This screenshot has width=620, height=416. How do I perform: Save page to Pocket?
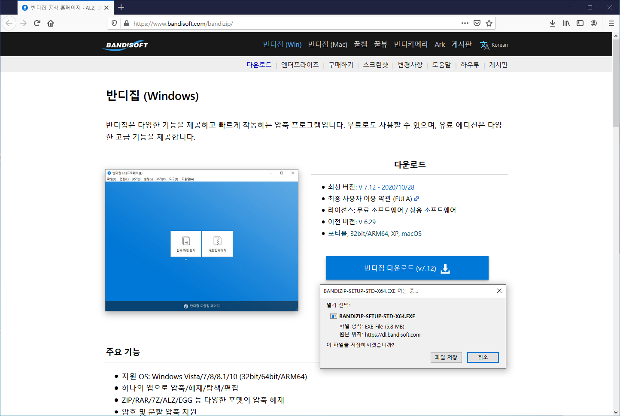coord(477,23)
